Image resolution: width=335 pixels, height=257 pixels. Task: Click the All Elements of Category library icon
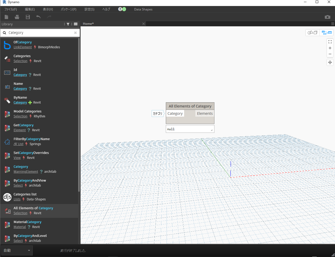(7, 211)
